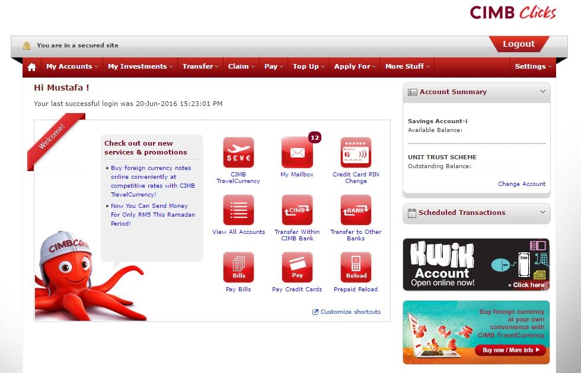Click the UNIT TRUST SCHEME entry

(x=442, y=157)
